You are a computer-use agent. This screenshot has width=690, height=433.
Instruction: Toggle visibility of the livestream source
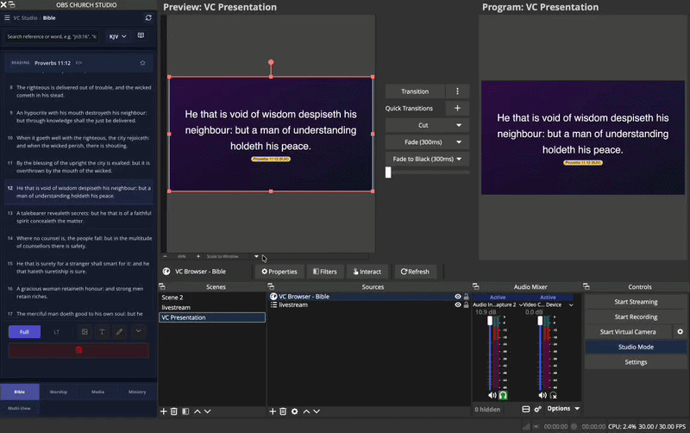pos(458,304)
